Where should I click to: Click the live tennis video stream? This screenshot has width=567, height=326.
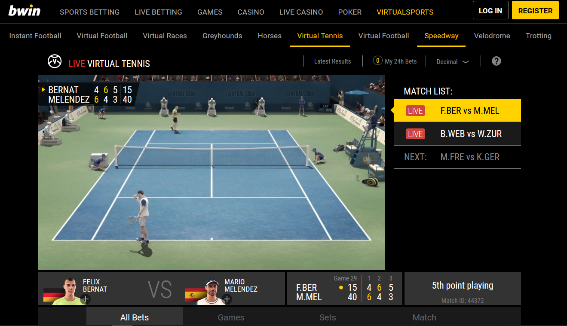tap(211, 173)
